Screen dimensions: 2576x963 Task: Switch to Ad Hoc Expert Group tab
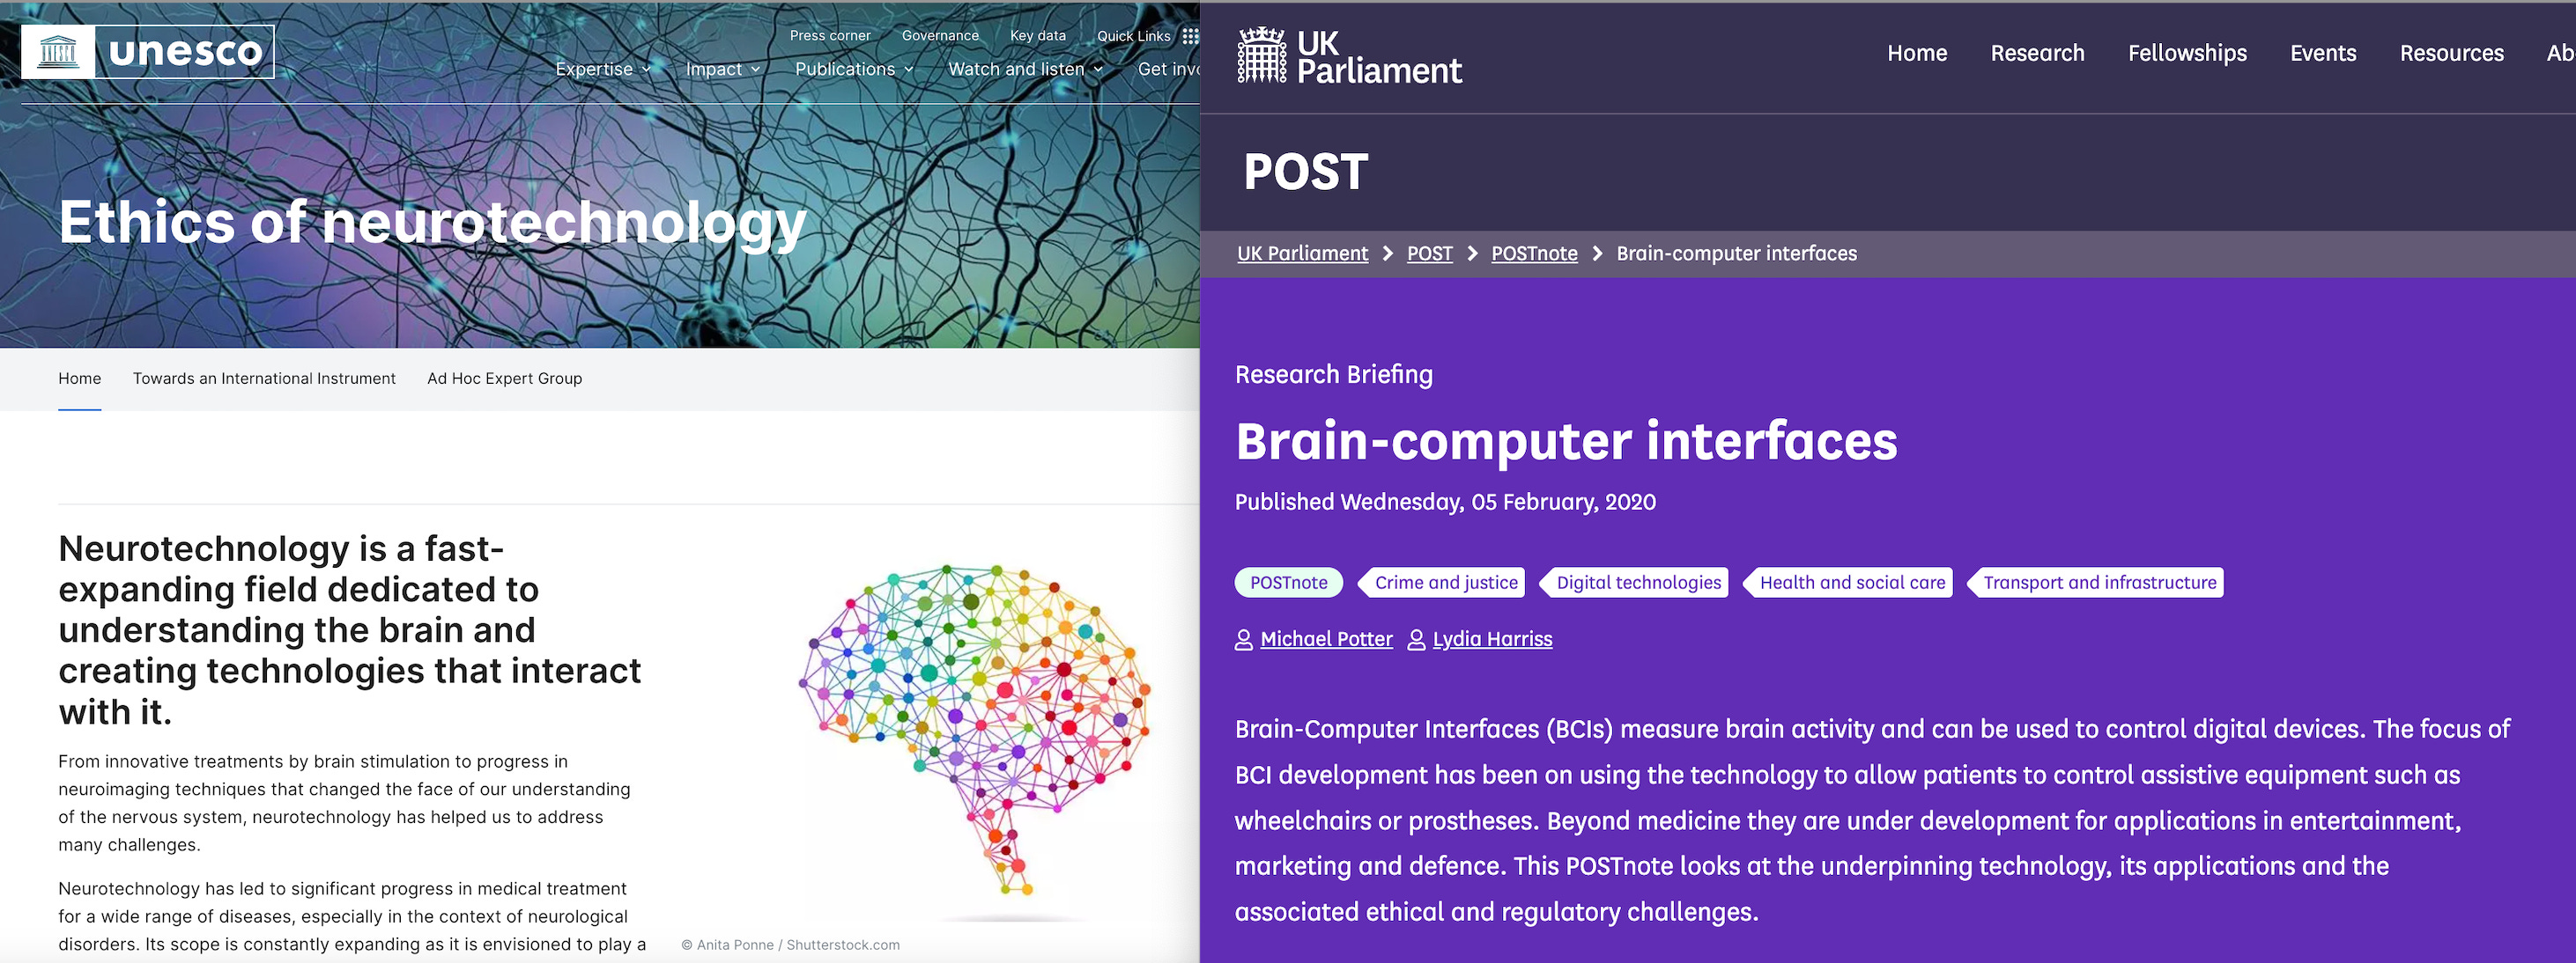(505, 379)
